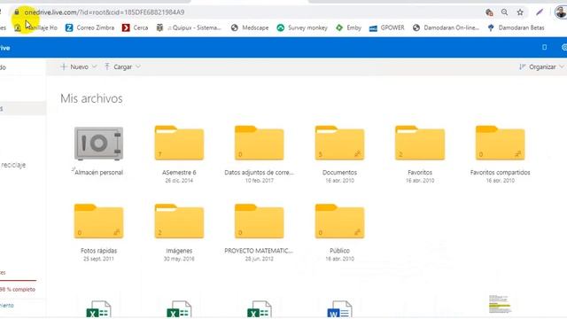Screen dimensions: 567x319
Task: Click the '26 dic. 2014' date under ASemestre 6
Action: [x=179, y=181]
